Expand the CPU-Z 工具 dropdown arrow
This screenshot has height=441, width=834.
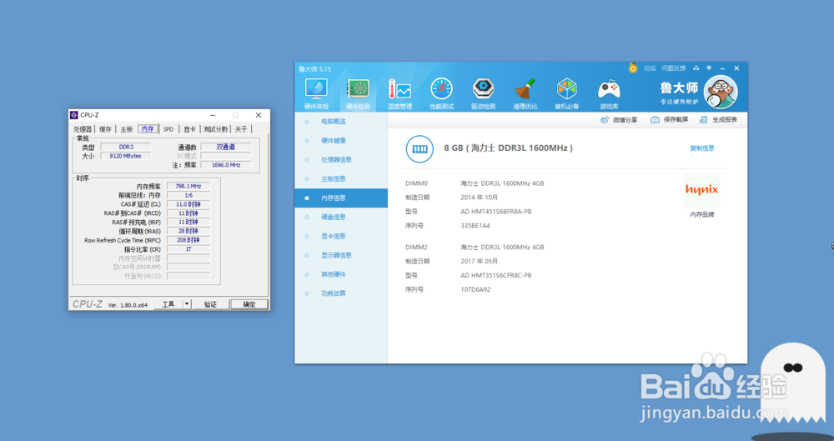[187, 305]
